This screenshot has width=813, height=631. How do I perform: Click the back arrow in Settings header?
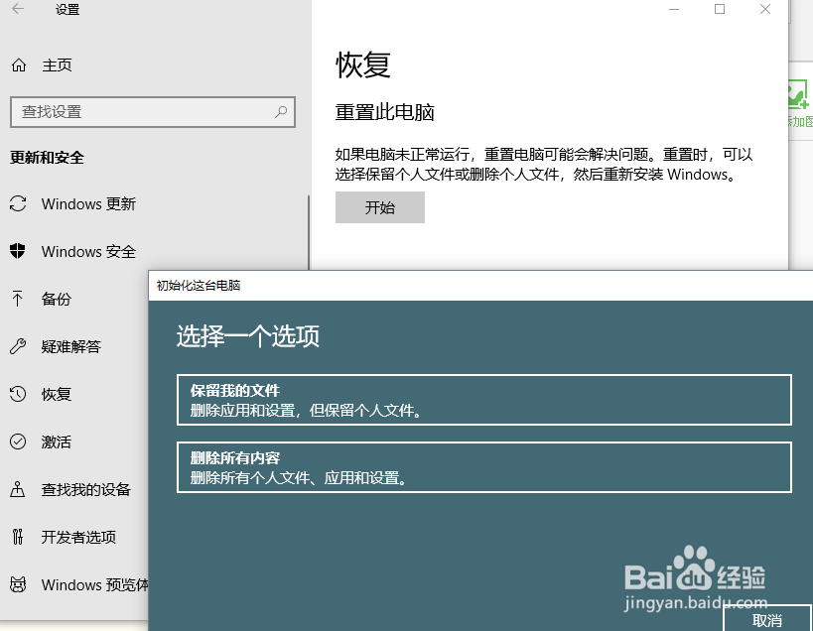(18, 9)
